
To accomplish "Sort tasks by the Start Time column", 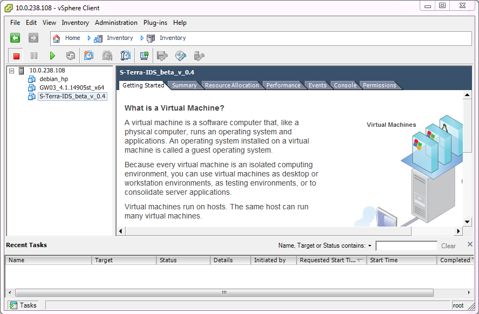I will (402, 260).
